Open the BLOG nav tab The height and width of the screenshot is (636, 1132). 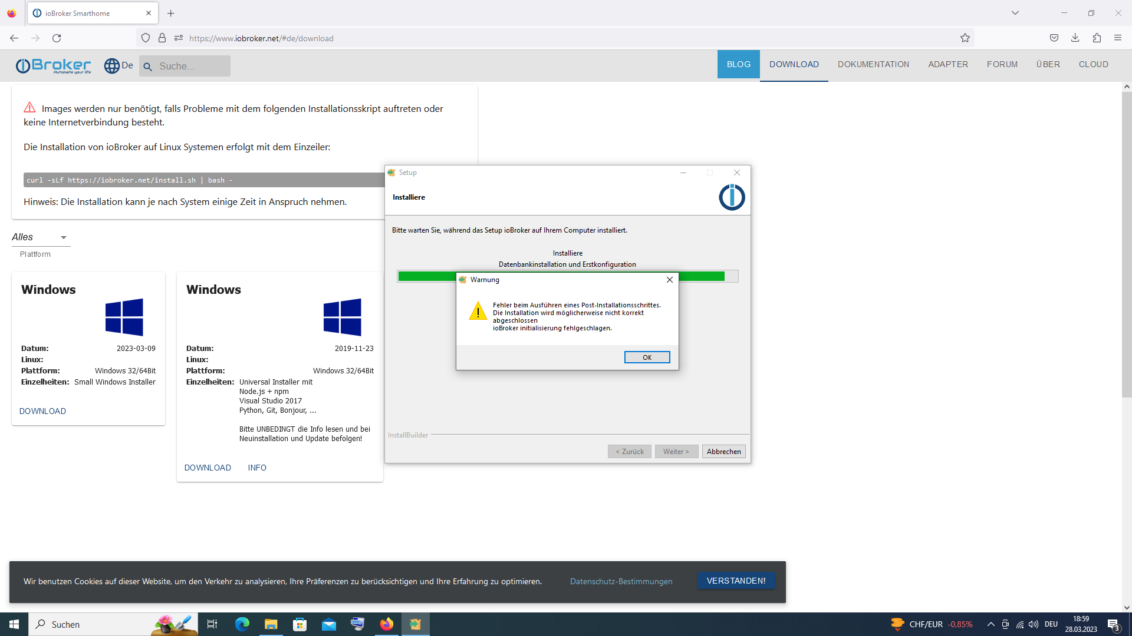click(739, 64)
